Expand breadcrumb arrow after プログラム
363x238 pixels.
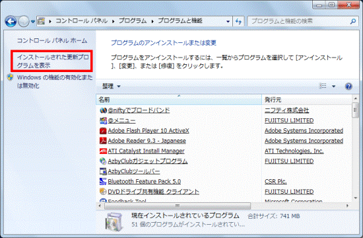coord(152,21)
